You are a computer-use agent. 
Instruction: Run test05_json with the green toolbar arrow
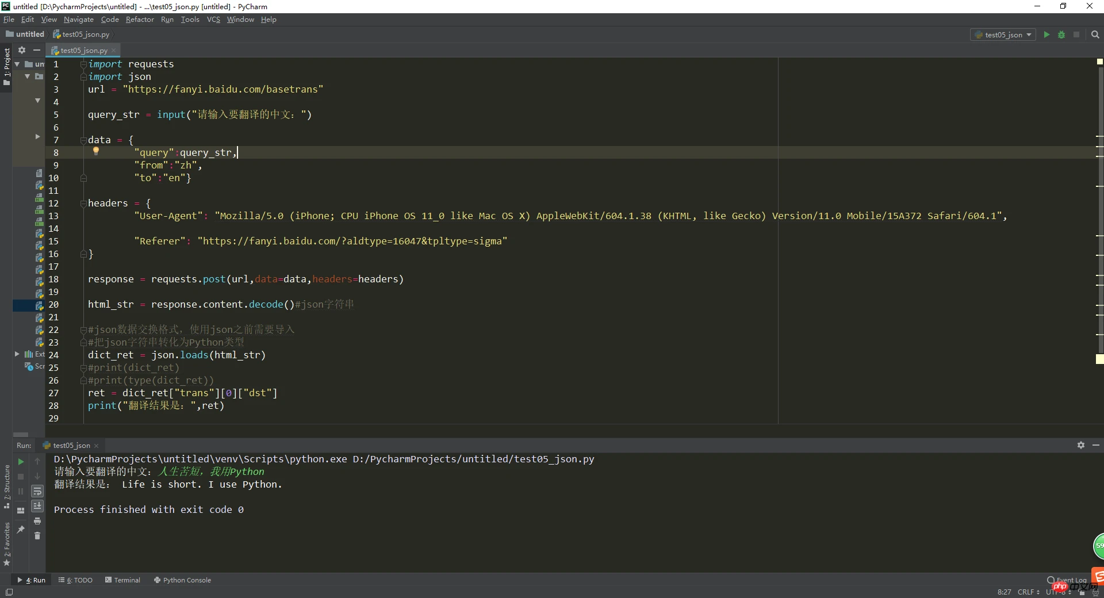(1046, 34)
